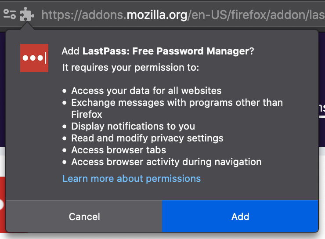This screenshot has width=325, height=239.
Task: Click the LastPass: Free Password Manager title
Action: (166, 51)
